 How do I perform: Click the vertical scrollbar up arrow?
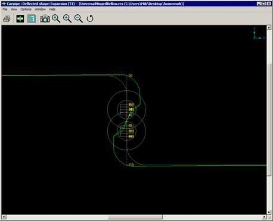click(x=269, y=27)
